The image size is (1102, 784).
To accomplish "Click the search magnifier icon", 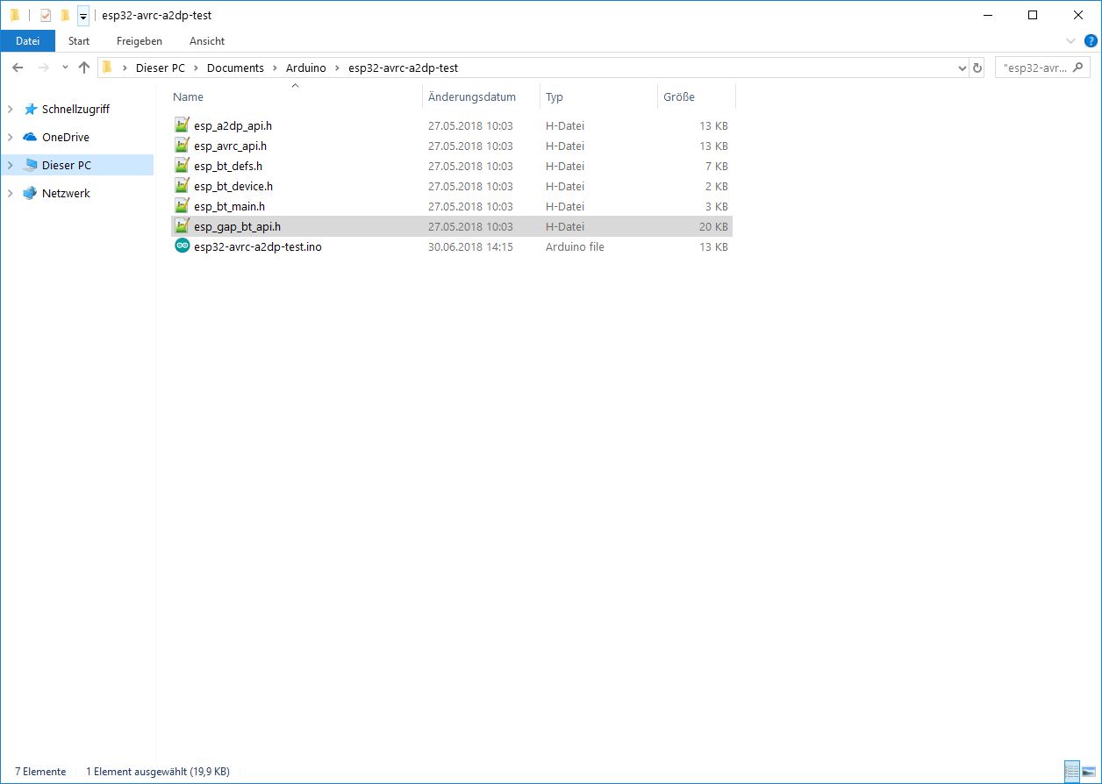I will 1080,68.
